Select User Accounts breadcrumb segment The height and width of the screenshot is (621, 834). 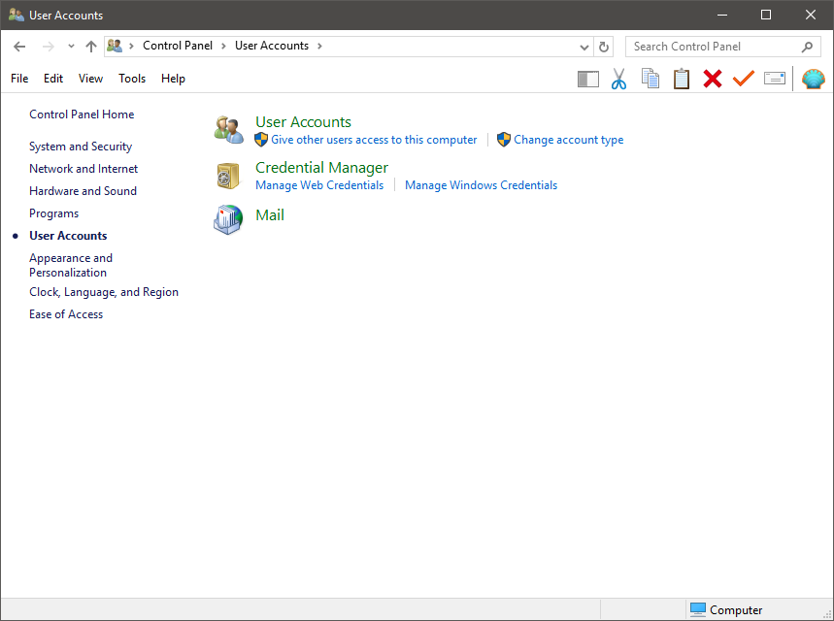[272, 46]
